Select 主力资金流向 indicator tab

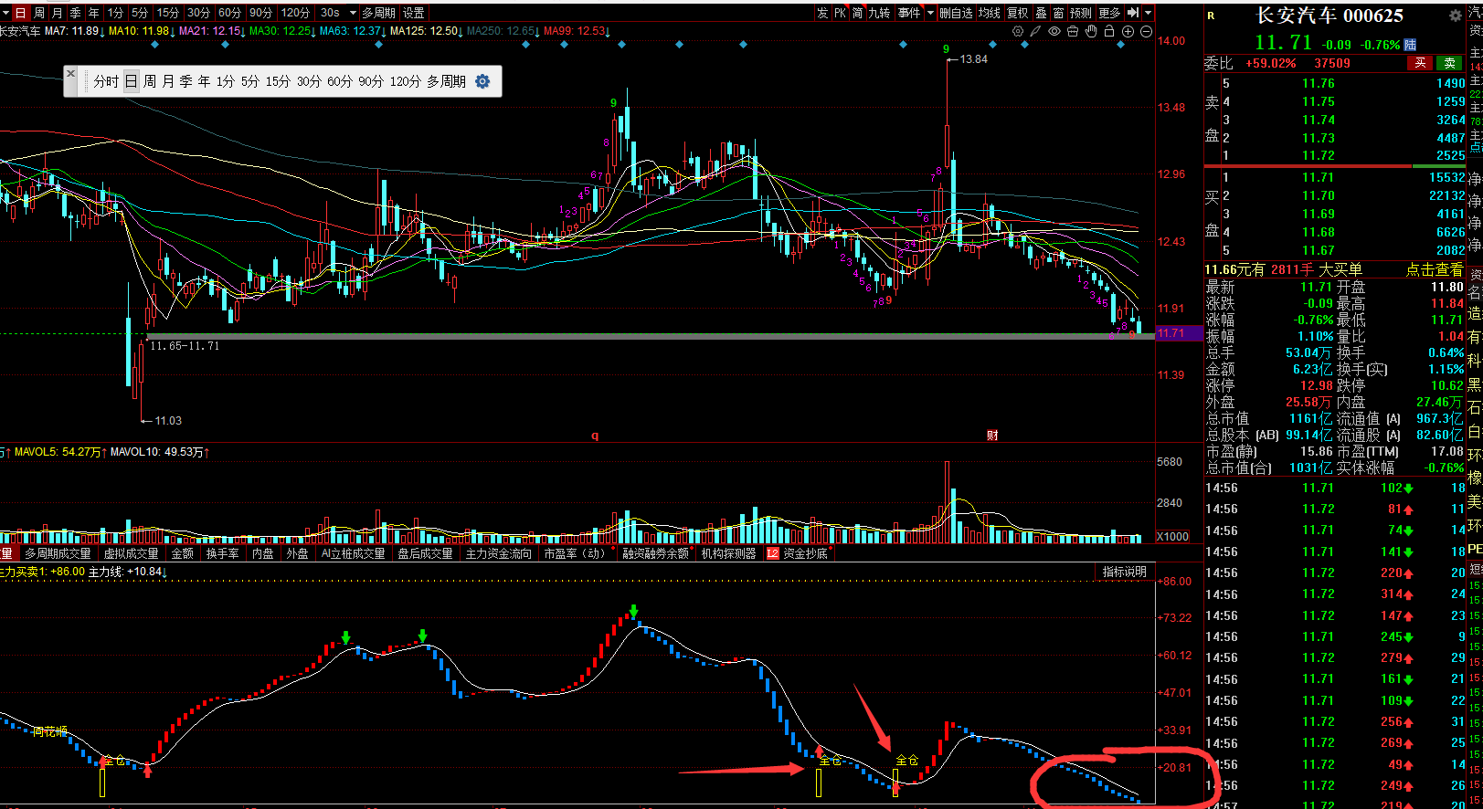pos(499,553)
